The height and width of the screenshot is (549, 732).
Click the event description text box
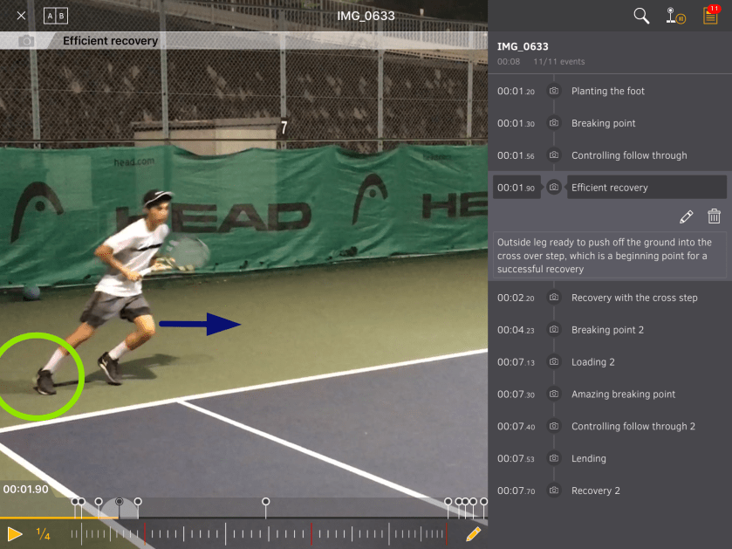coord(610,256)
